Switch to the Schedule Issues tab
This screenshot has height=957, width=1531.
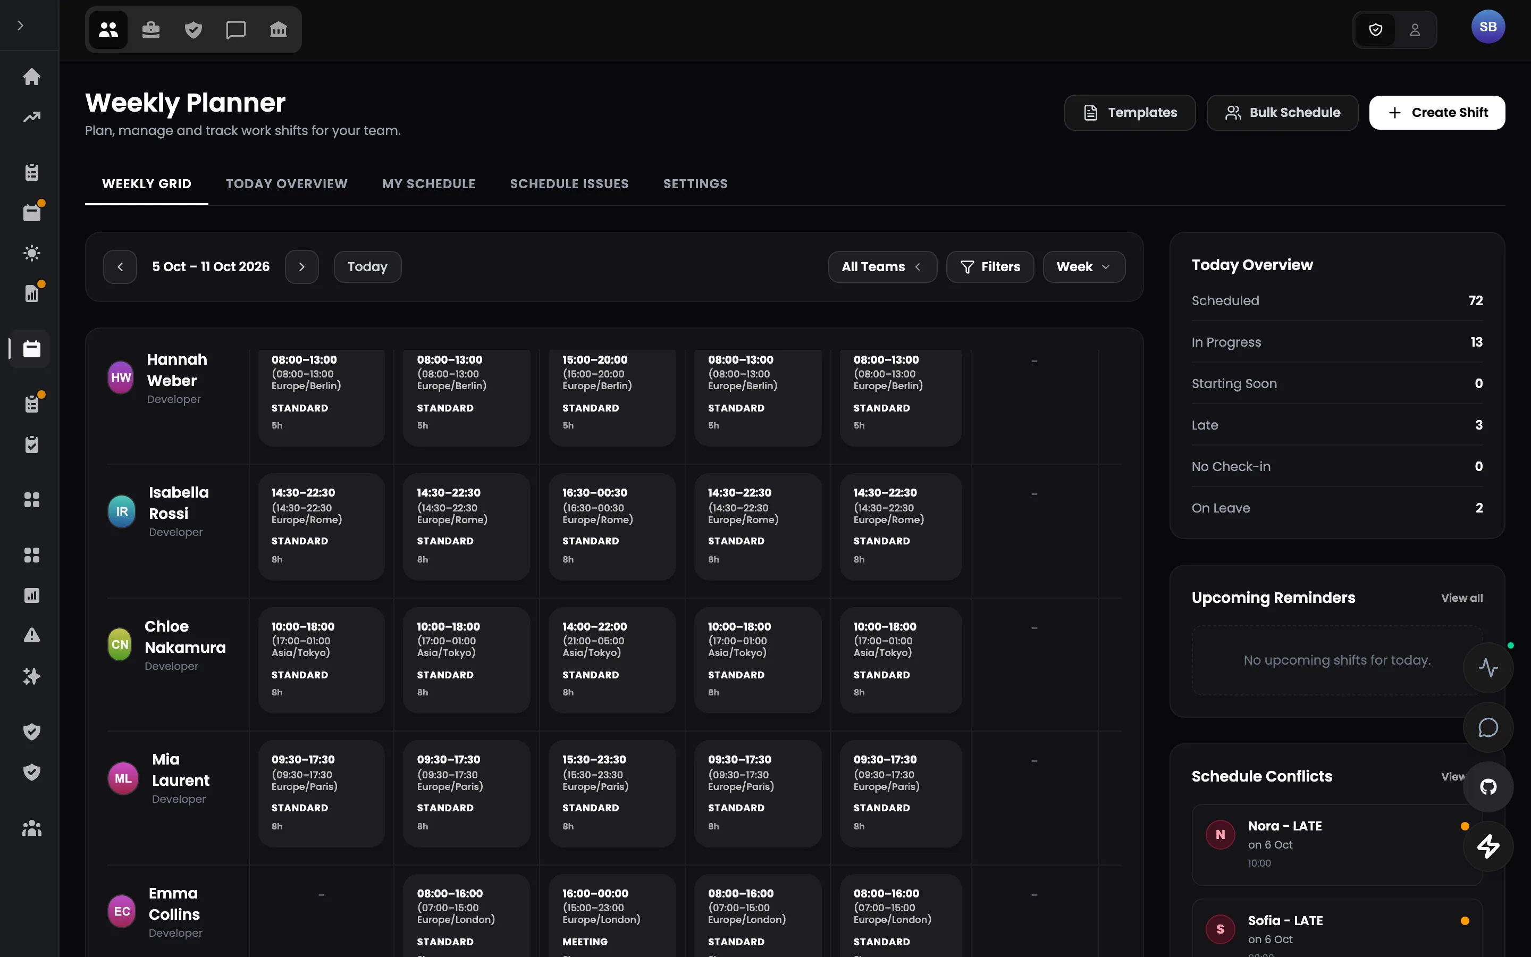pos(569,183)
